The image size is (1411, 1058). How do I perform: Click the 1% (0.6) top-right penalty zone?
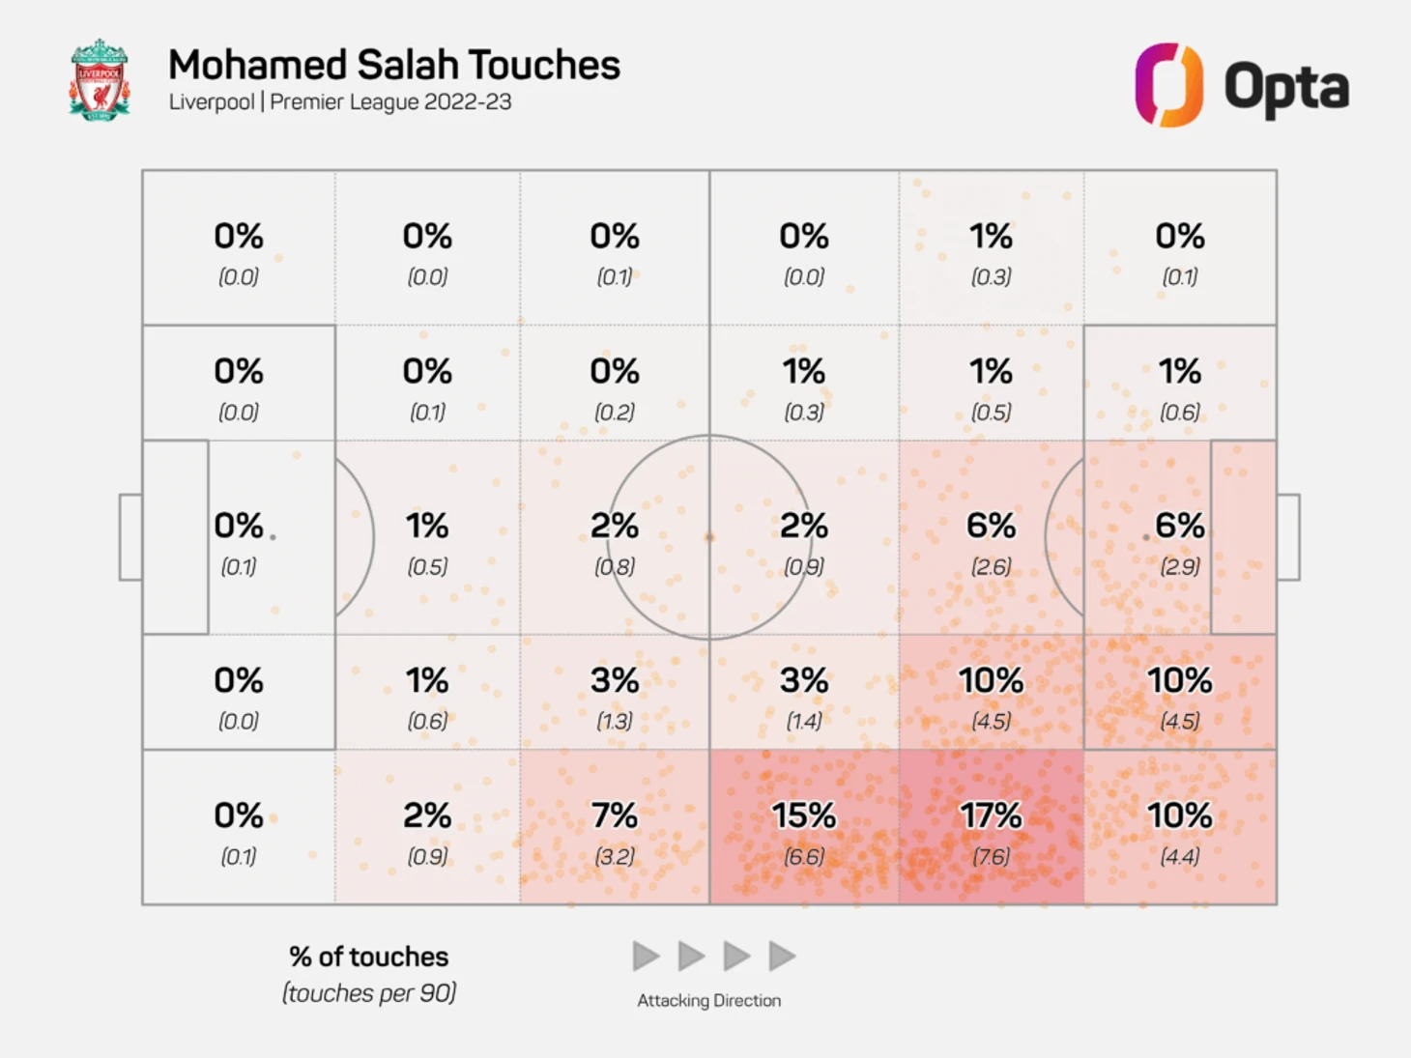pyautogui.click(x=1180, y=383)
